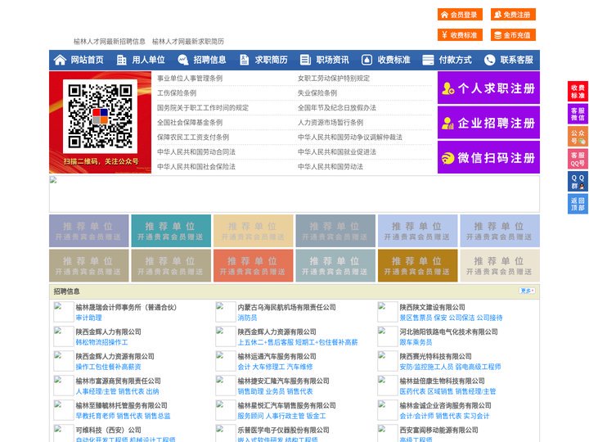Viewport: 589px width, 442px height.
Task: Open 客服微信 side floating button
Action: 578,114
